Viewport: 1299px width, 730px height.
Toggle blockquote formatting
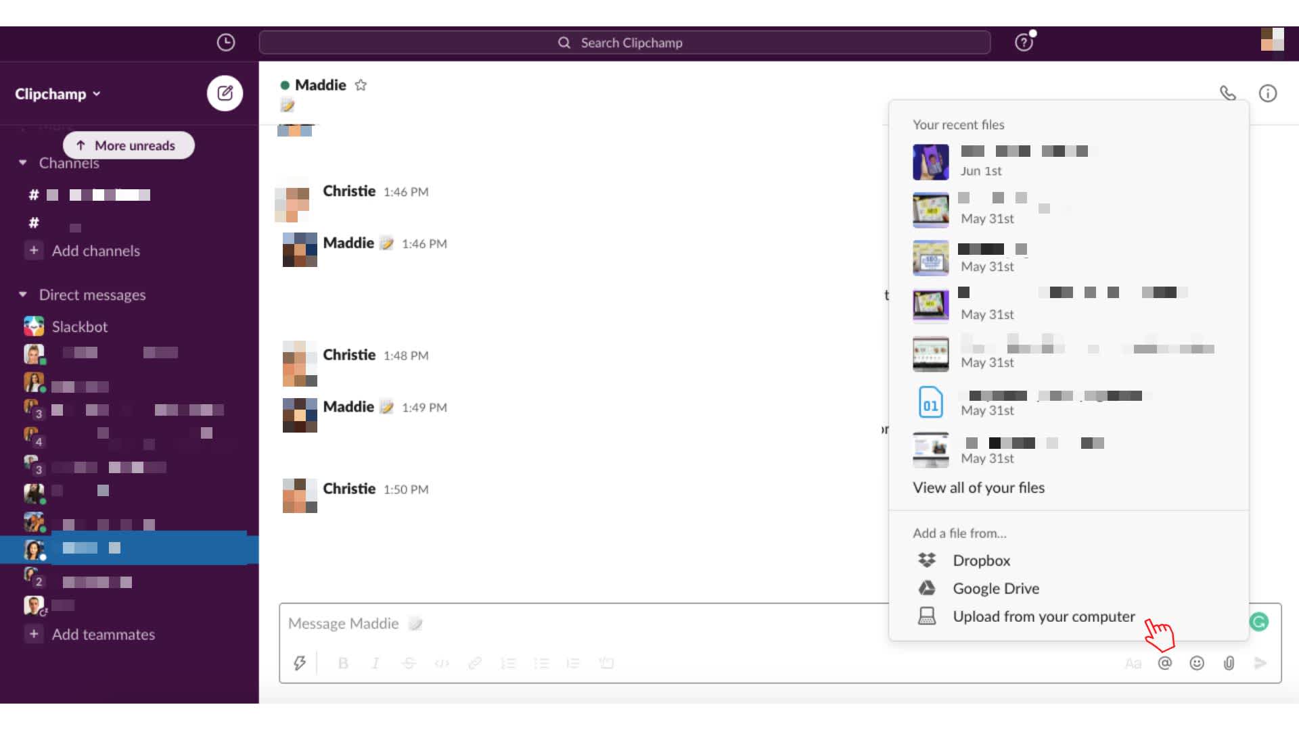coord(573,663)
